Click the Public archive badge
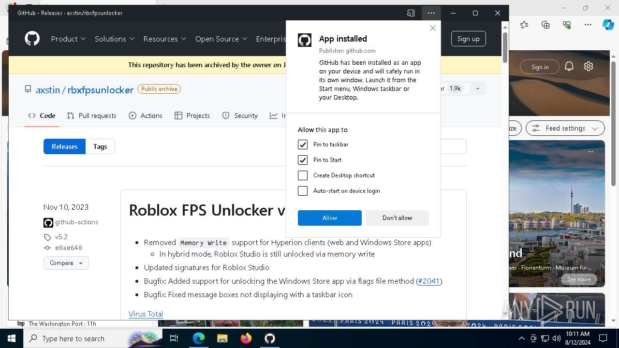The width and height of the screenshot is (619, 348). 159,89
